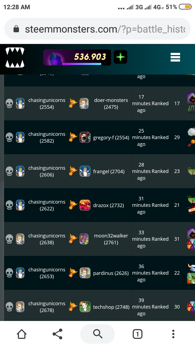Click trophy icon beside gregory-f
Viewport: 195px width, 347px height.
73,137
